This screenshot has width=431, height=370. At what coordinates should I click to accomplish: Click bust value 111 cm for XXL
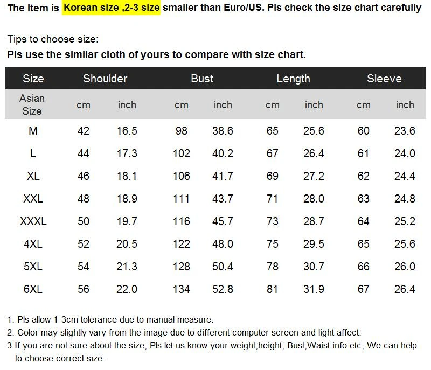182,199
